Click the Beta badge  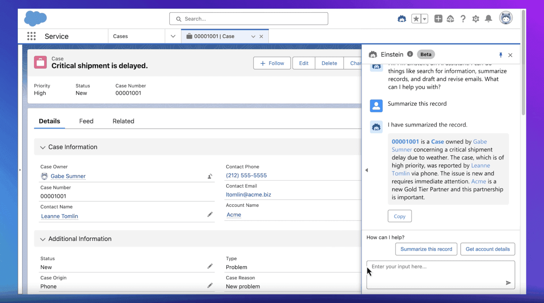[426, 54]
